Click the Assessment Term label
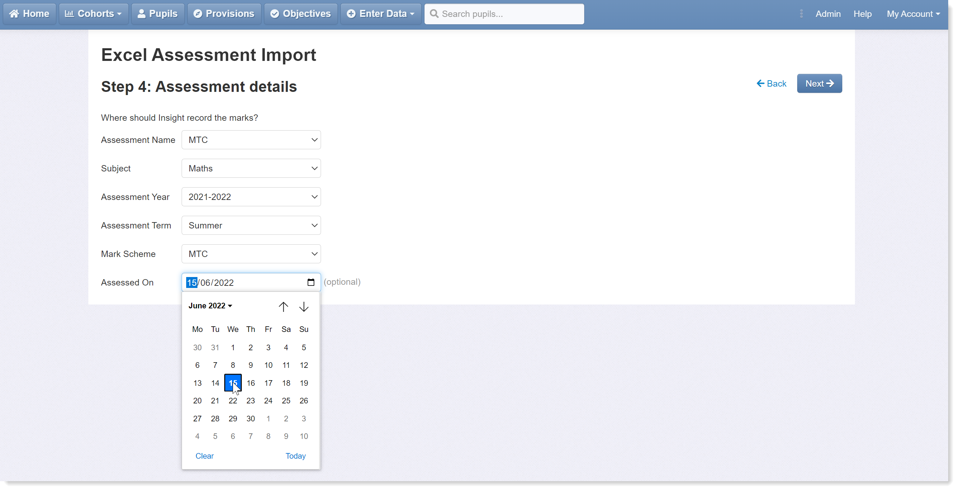 point(136,226)
